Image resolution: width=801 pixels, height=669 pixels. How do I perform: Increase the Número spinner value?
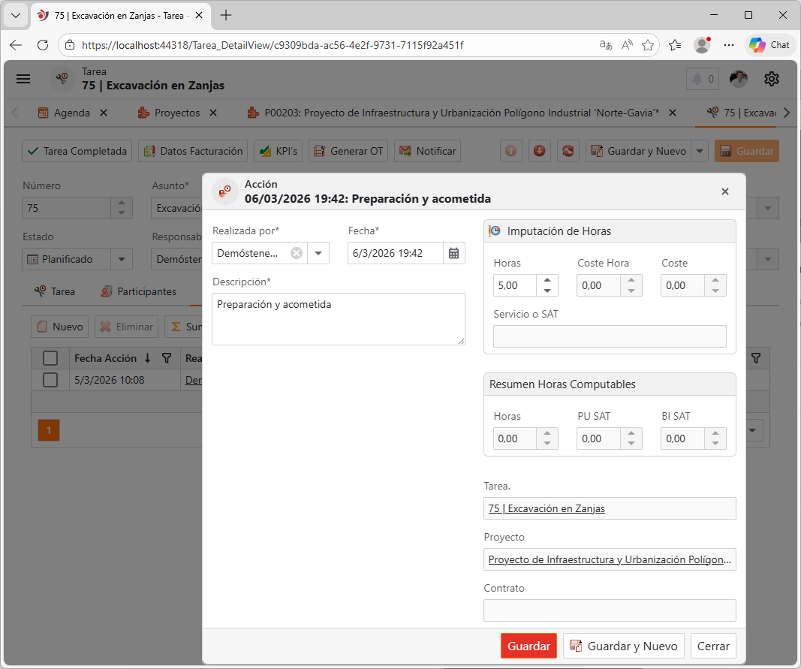(122, 203)
